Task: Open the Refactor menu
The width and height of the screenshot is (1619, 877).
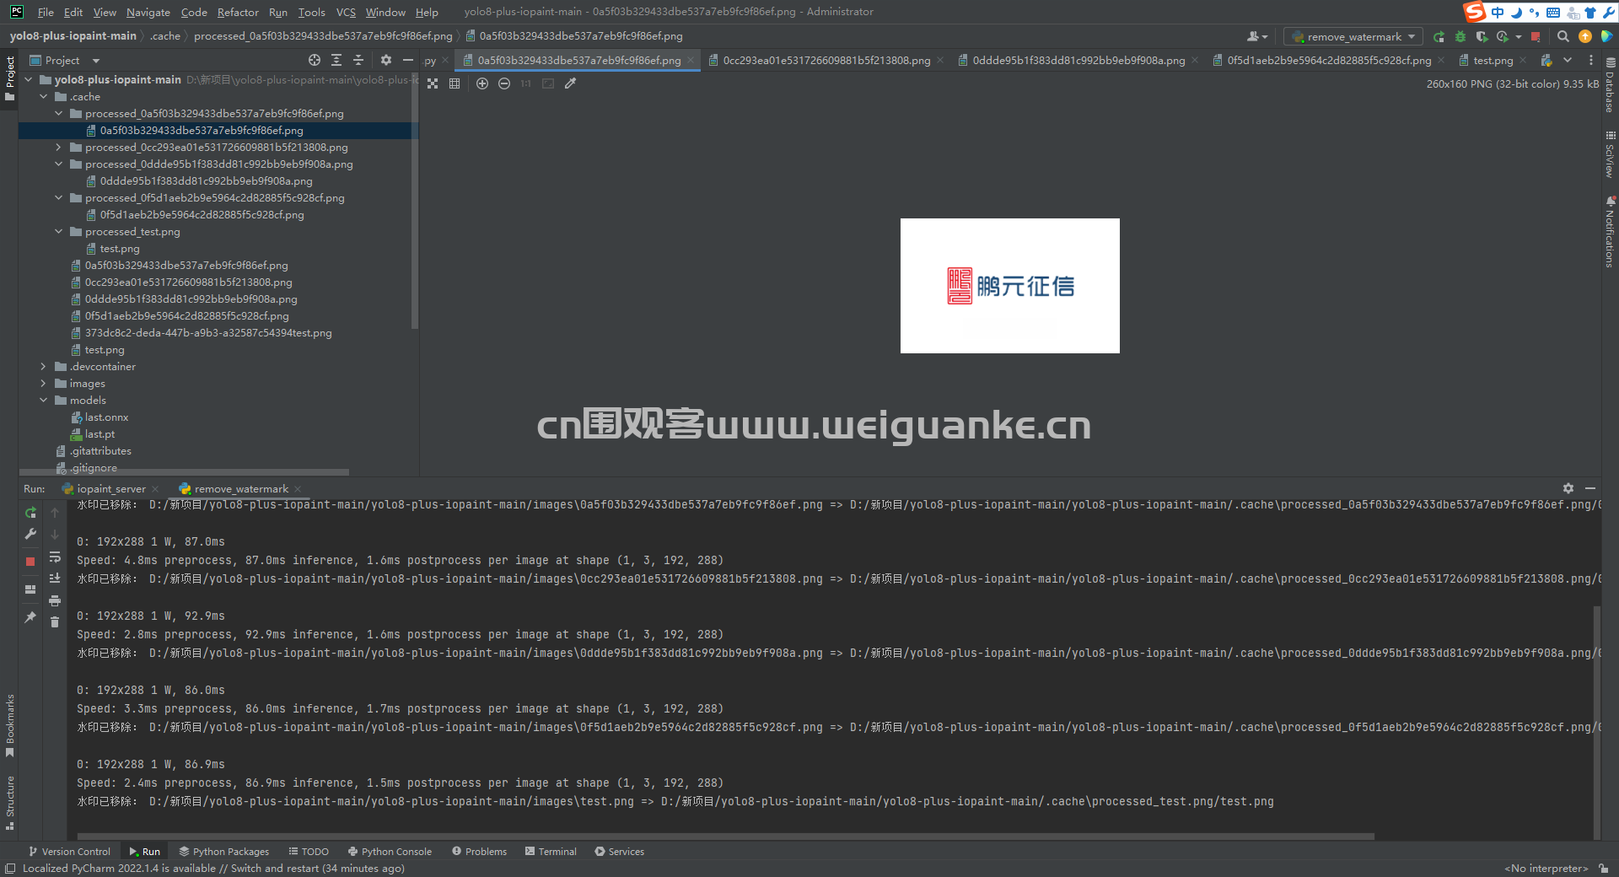Action: pos(238,12)
